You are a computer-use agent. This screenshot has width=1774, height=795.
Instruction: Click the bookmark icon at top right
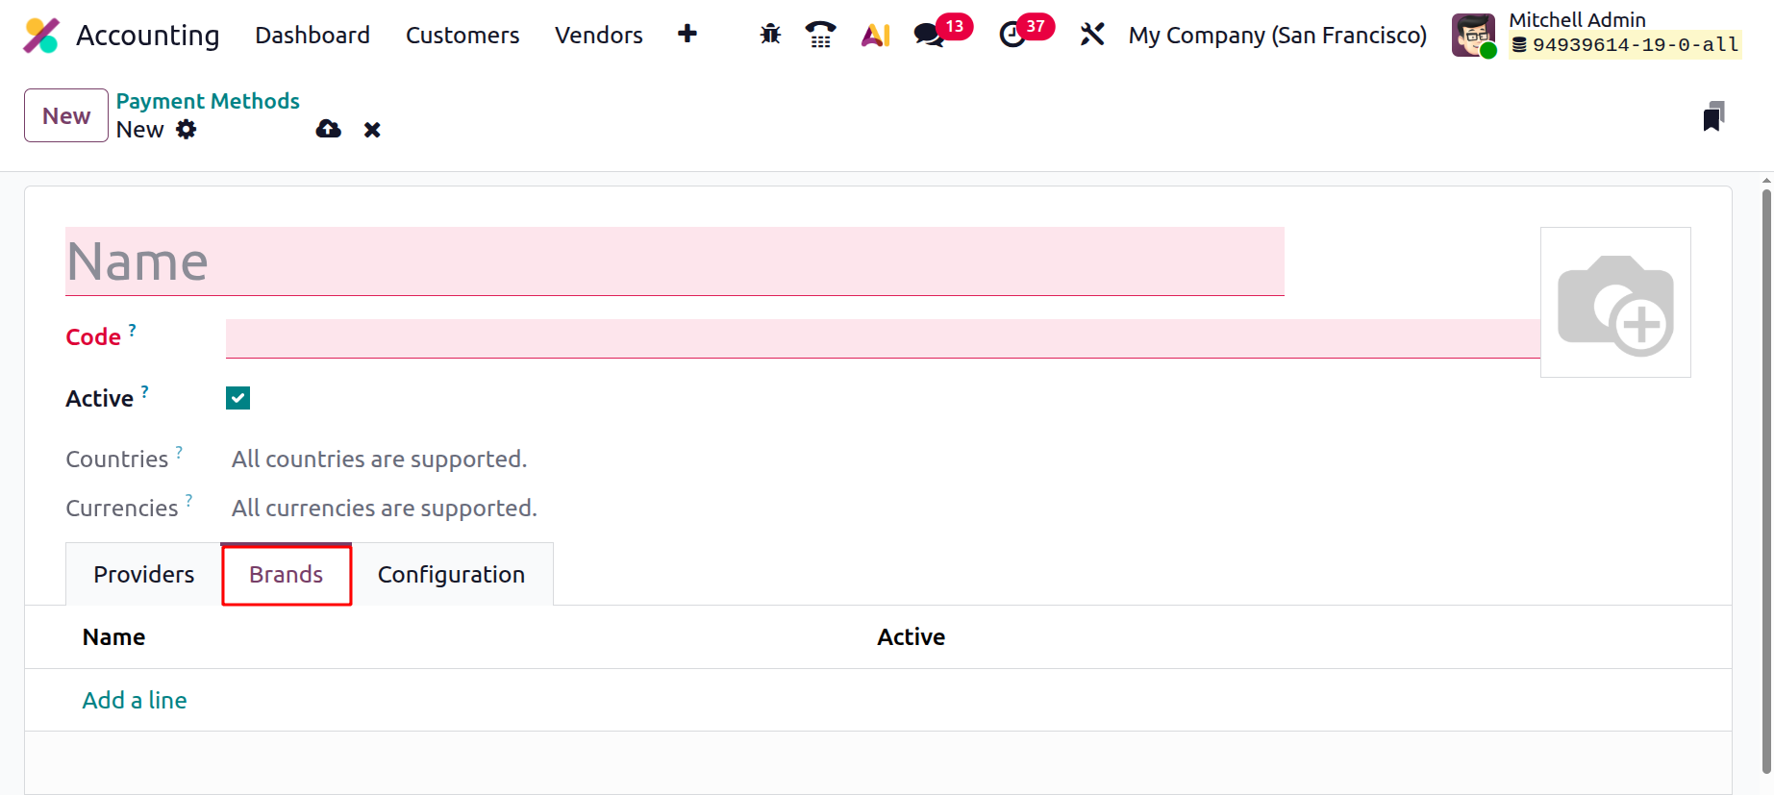coord(1713,116)
